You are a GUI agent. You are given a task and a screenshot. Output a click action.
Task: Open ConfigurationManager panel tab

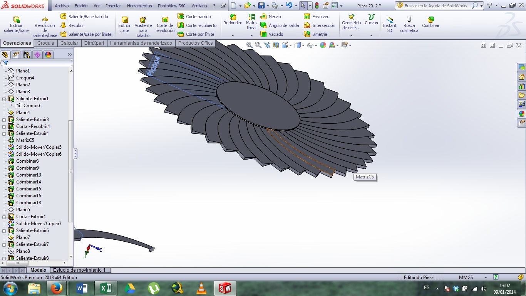coord(27,55)
